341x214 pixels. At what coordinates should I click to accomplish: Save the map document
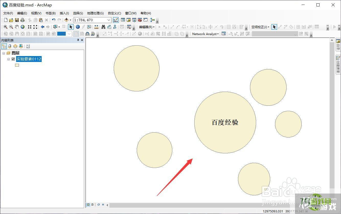click(17, 20)
